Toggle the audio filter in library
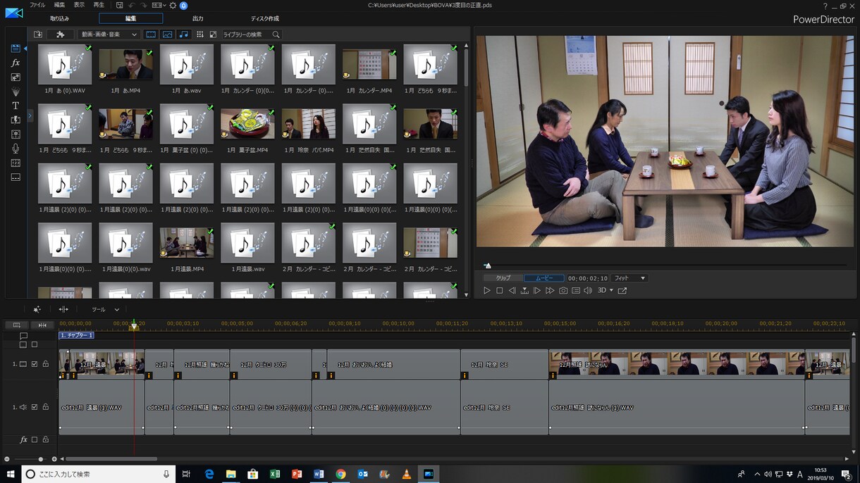 pyautogui.click(x=183, y=34)
